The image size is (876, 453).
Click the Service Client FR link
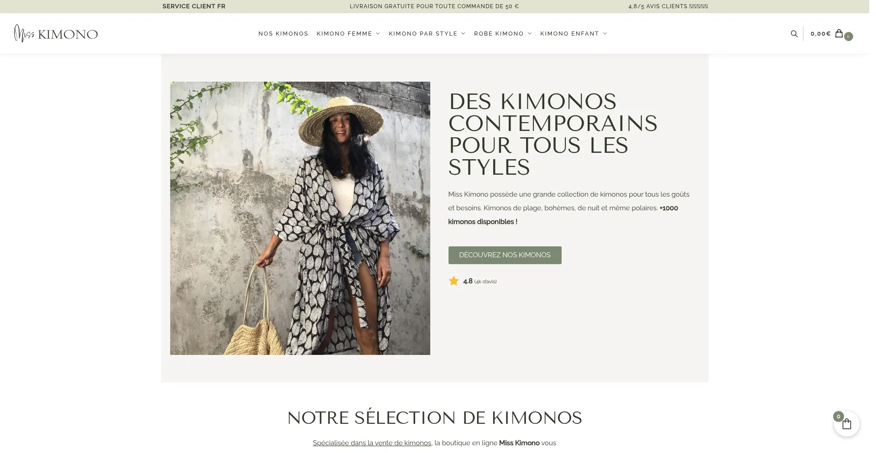[194, 6]
